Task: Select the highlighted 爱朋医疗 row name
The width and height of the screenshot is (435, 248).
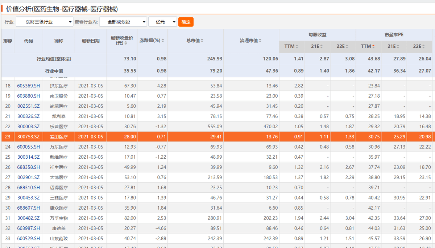Action: 59,137
